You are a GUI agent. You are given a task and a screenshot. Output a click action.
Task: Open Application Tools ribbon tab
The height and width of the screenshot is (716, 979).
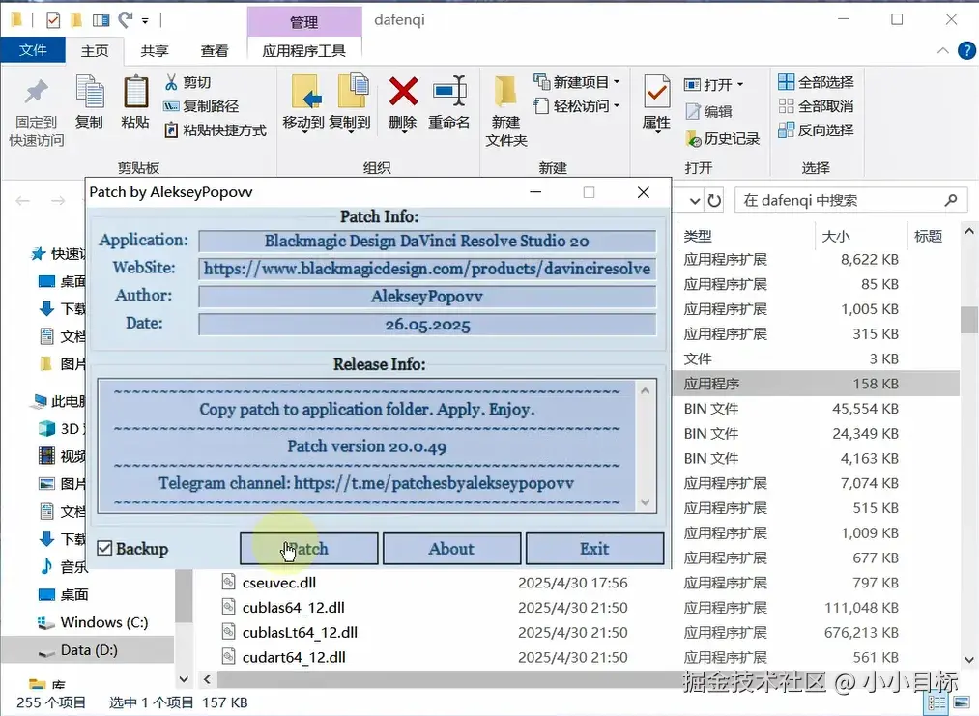tap(304, 50)
